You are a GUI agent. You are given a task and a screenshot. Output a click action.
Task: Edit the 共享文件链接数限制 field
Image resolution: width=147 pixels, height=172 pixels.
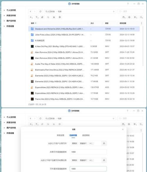pyautogui.click(x=88, y=152)
